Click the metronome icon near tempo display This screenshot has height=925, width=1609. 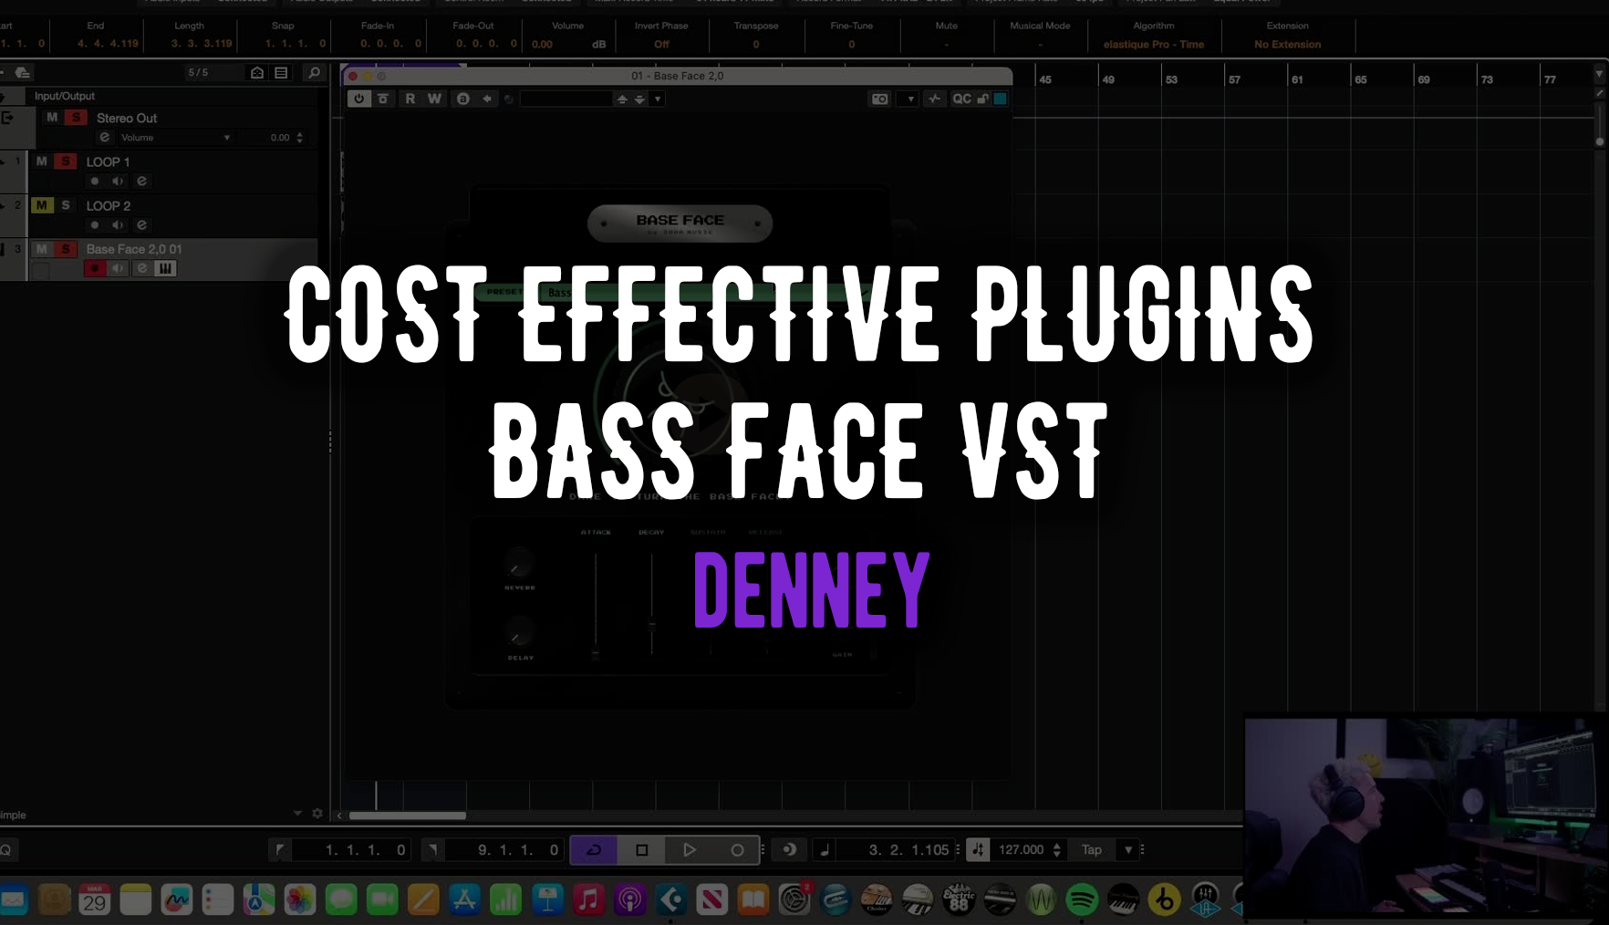977,849
